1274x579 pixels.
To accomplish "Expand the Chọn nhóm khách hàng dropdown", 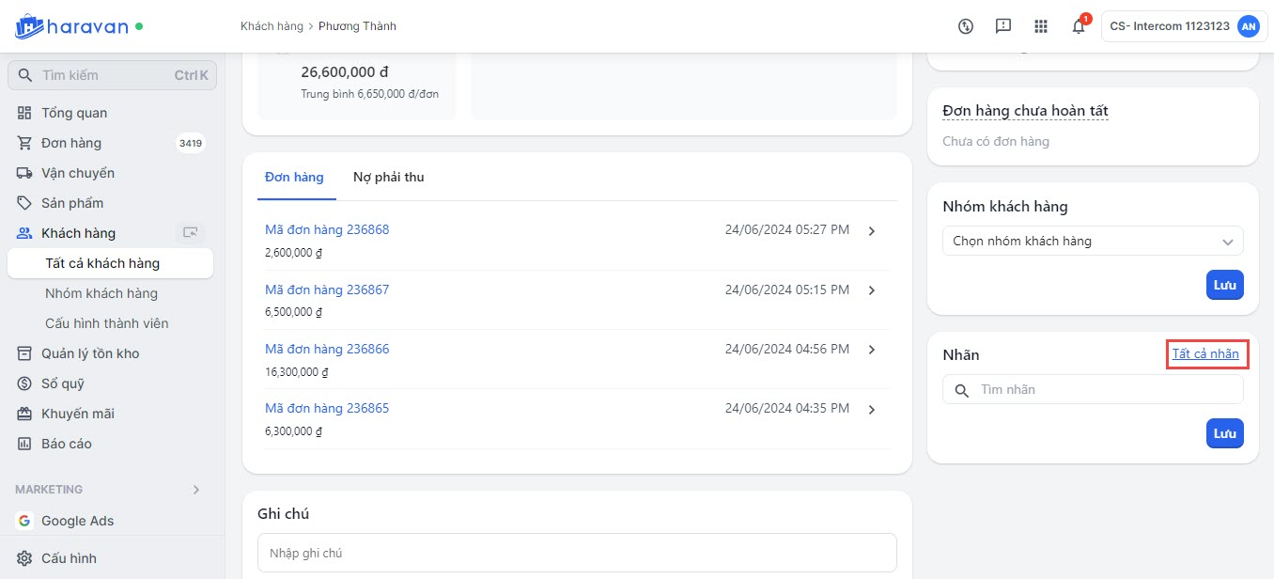I will [x=1092, y=242].
